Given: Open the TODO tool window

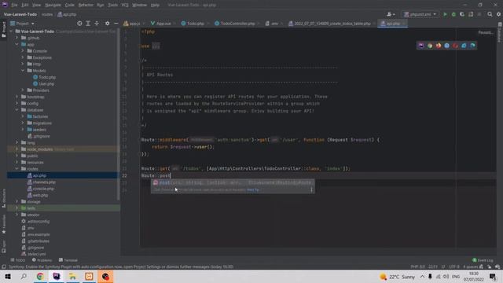Looking at the screenshot, I should pyautogui.click(x=17, y=260).
